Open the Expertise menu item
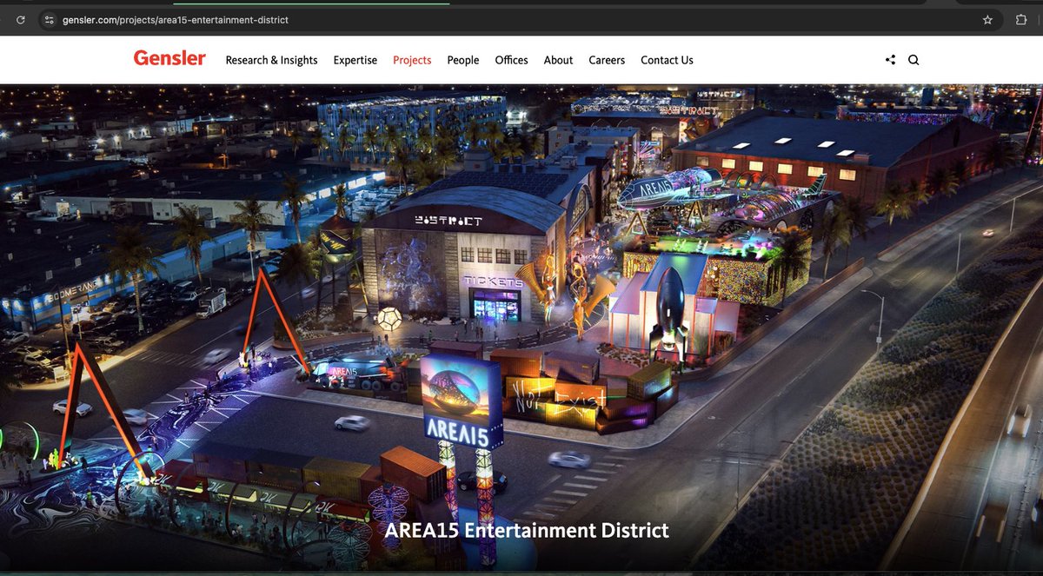The height and width of the screenshot is (576, 1043). tap(355, 60)
